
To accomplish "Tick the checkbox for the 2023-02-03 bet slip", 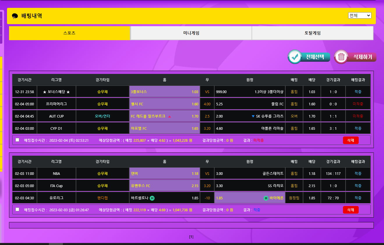I will 17,209.
